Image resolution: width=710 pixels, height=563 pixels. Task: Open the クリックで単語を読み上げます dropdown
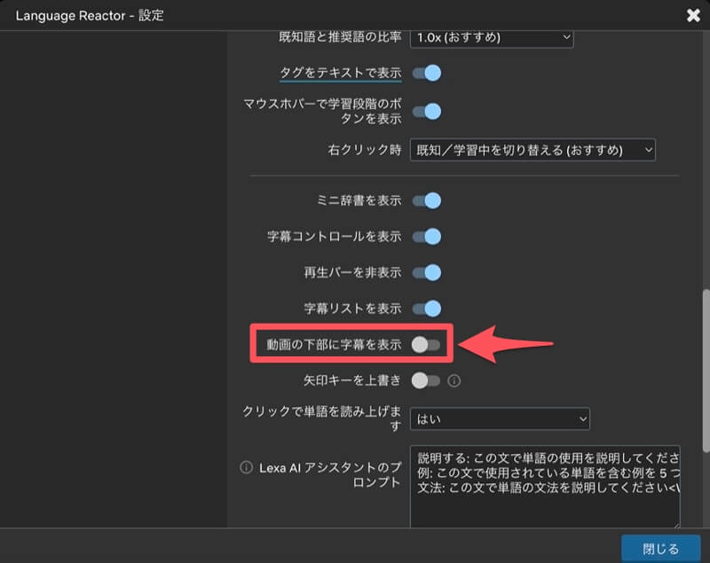[x=500, y=418]
